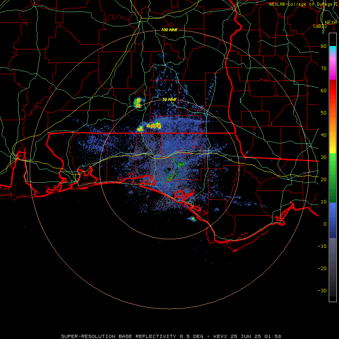Click the NEXLAB-College of DuPage label
Image resolution: width=339 pixels, height=339 pixels.
pos(302,4)
